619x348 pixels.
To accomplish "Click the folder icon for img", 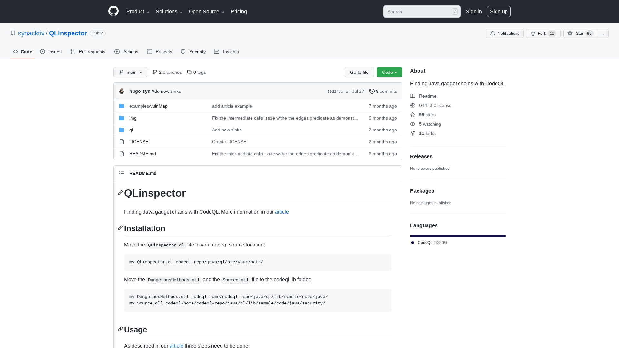I will [x=122, y=118].
